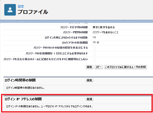Viewport: 153px width, 113px height.
Task: Open the 設定 breadcrumb link
Action: coord(21,6)
